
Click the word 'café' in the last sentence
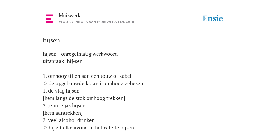point(108,128)
